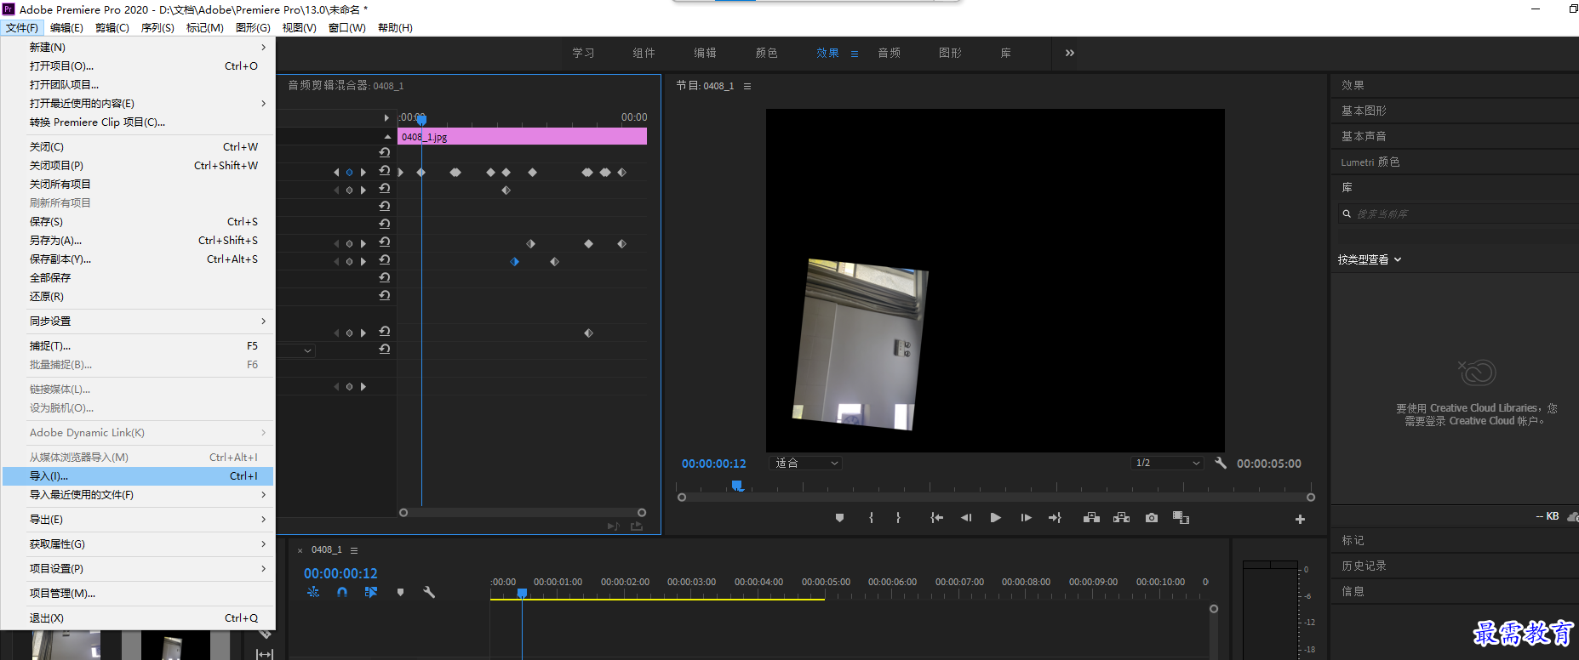1579x660 pixels.
Task: Click Mark In bracket button
Action: (871, 518)
